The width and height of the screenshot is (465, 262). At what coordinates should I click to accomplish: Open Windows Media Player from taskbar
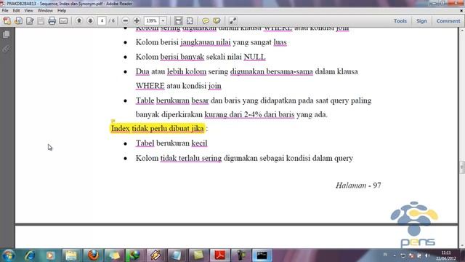click(50, 255)
